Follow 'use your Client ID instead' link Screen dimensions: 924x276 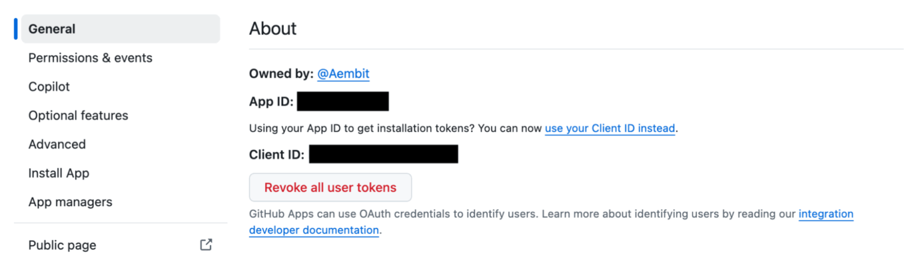click(609, 128)
